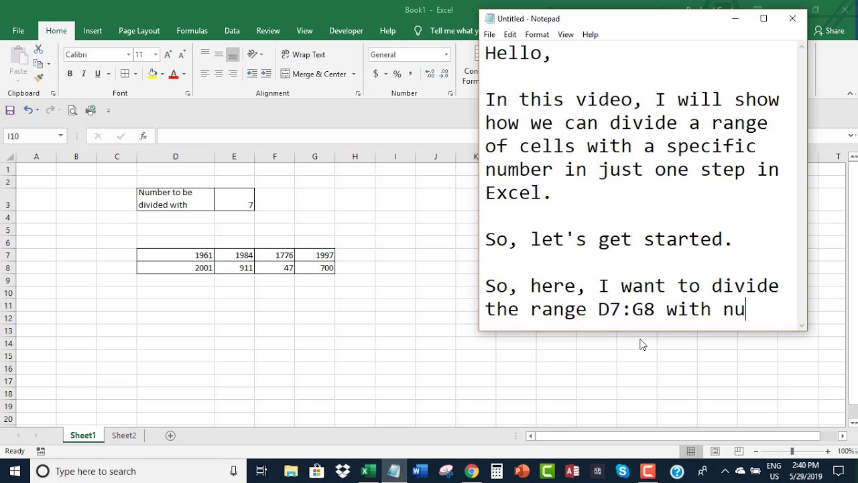Click the Increase Font Size icon
Screen dimensions: 858x483
tap(168, 54)
